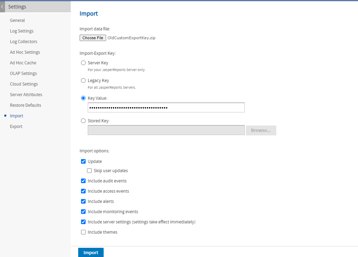Open Server Attributes page

tap(26, 94)
